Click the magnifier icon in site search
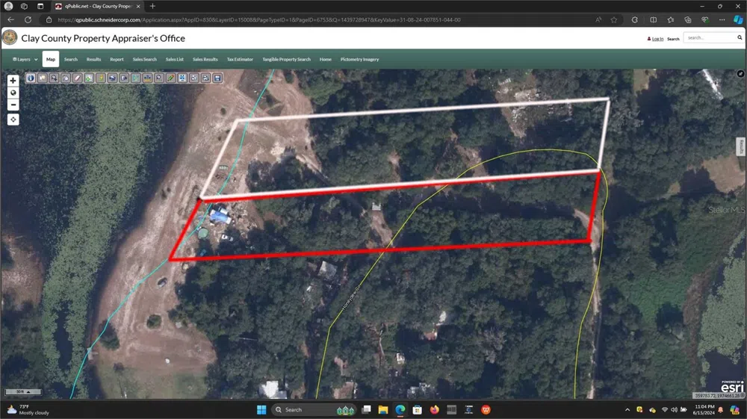The height and width of the screenshot is (419, 747). [x=737, y=37]
